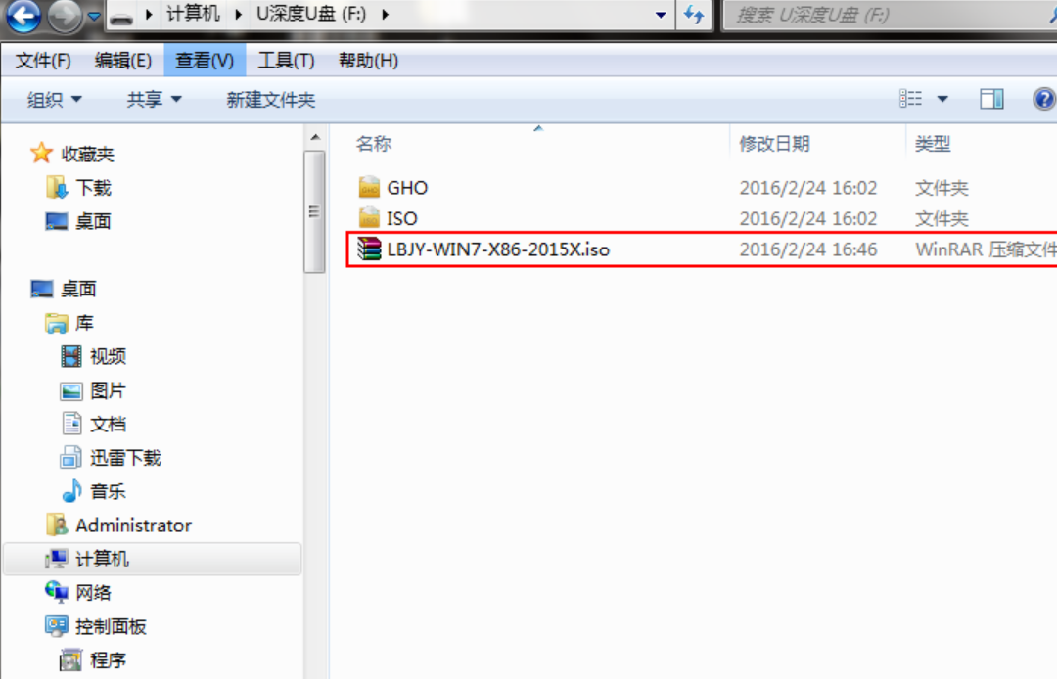This screenshot has height=679, width=1057.
Task: Click the navigation pane scrollbar up arrow
Action: pos(315,137)
